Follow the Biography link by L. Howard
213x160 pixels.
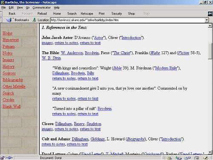135,139
